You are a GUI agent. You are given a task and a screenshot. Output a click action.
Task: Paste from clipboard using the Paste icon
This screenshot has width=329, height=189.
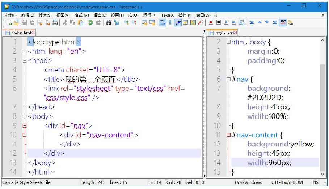(x=80, y=22)
